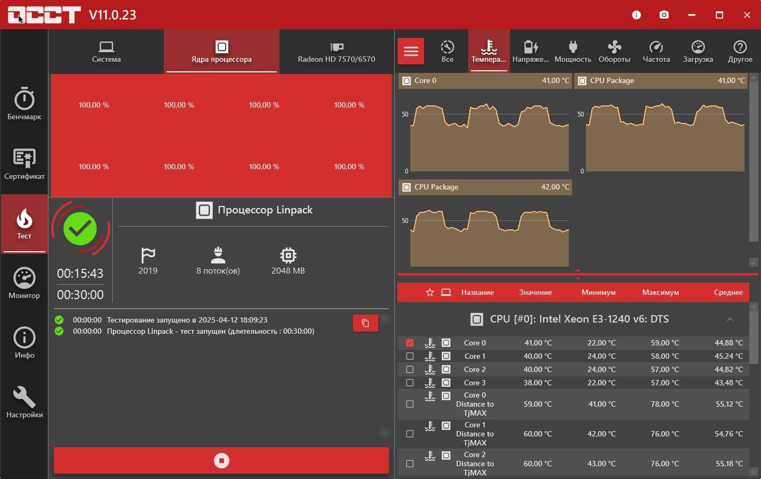This screenshot has height=479, width=761.
Task: Click the 2019 version flag icon
Action: (148, 255)
